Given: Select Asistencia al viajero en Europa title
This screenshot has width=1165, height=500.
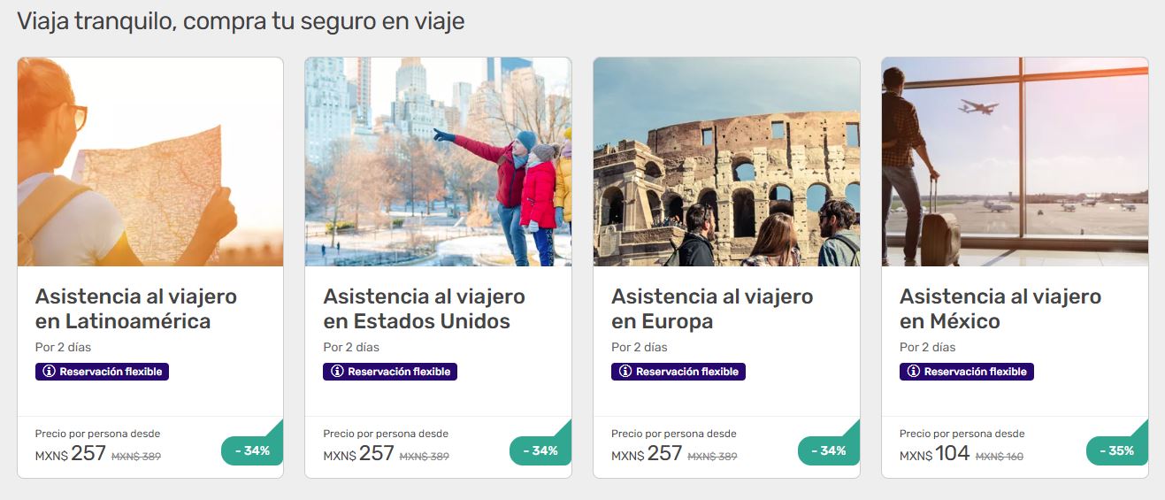Looking at the screenshot, I should point(713,308).
